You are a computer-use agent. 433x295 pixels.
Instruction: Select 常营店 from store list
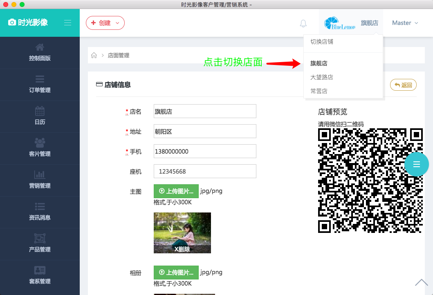pos(319,91)
